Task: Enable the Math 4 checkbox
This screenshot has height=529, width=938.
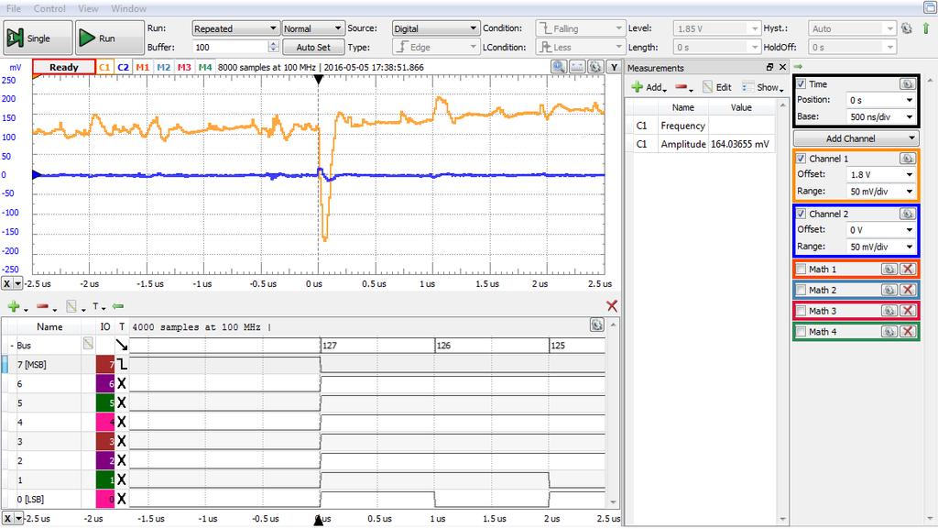Action: [801, 332]
